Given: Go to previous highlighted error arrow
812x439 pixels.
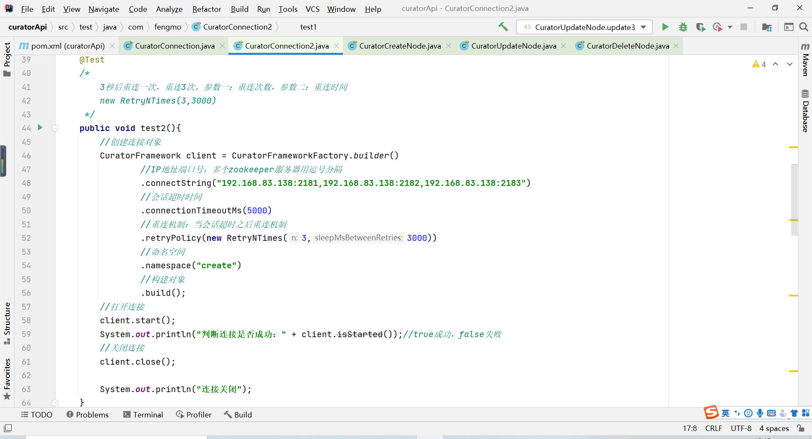Looking at the screenshot, I should (x=776, y=64).
